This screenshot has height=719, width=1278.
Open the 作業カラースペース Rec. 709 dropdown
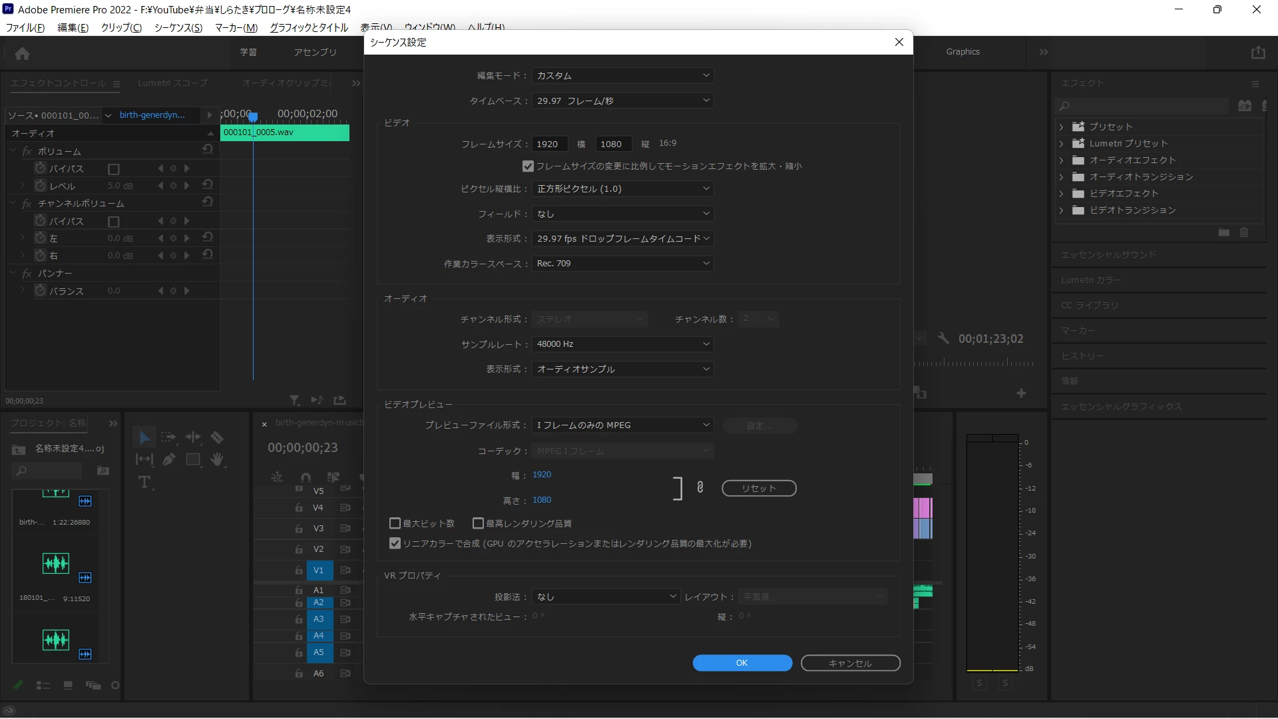pyautogui.click(x=622, y=264)
